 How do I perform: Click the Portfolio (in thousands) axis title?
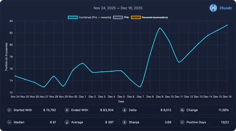(6, 57)
